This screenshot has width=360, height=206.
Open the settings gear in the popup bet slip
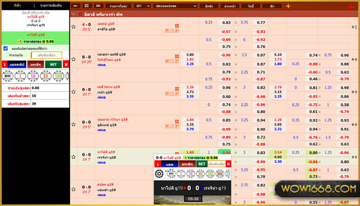[x=159, y=174]
